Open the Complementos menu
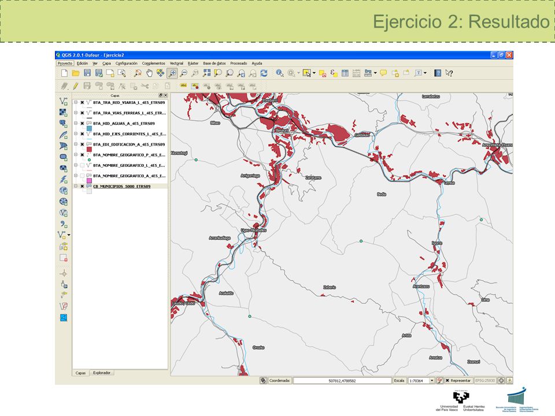Screen dimensions: 555x416 (x=154, y=64)
